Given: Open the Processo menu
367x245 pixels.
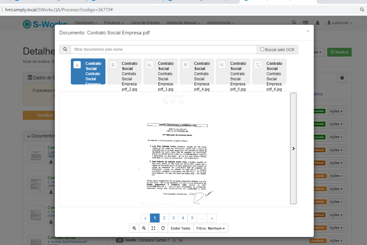Looking at the screenshot, I should pos(114,23).
